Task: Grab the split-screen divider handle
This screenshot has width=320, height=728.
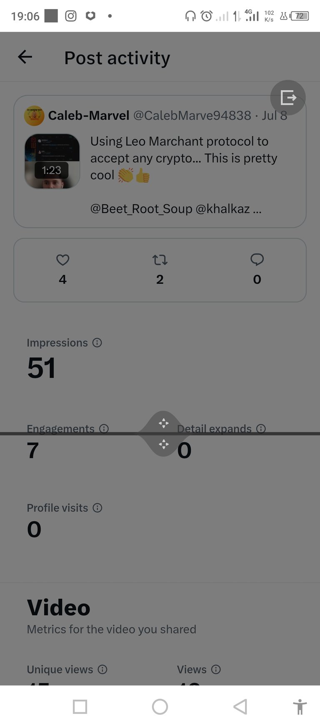Action: pos(164,434)
